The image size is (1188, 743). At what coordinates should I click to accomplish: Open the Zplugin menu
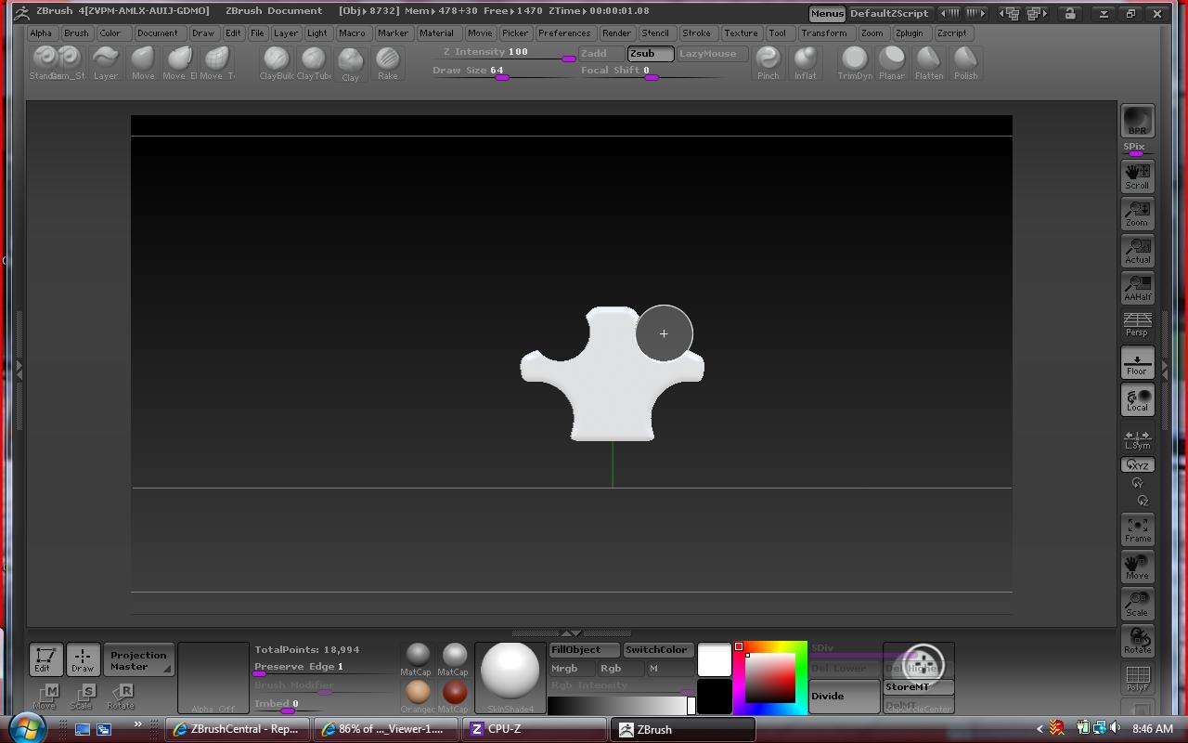910,33
